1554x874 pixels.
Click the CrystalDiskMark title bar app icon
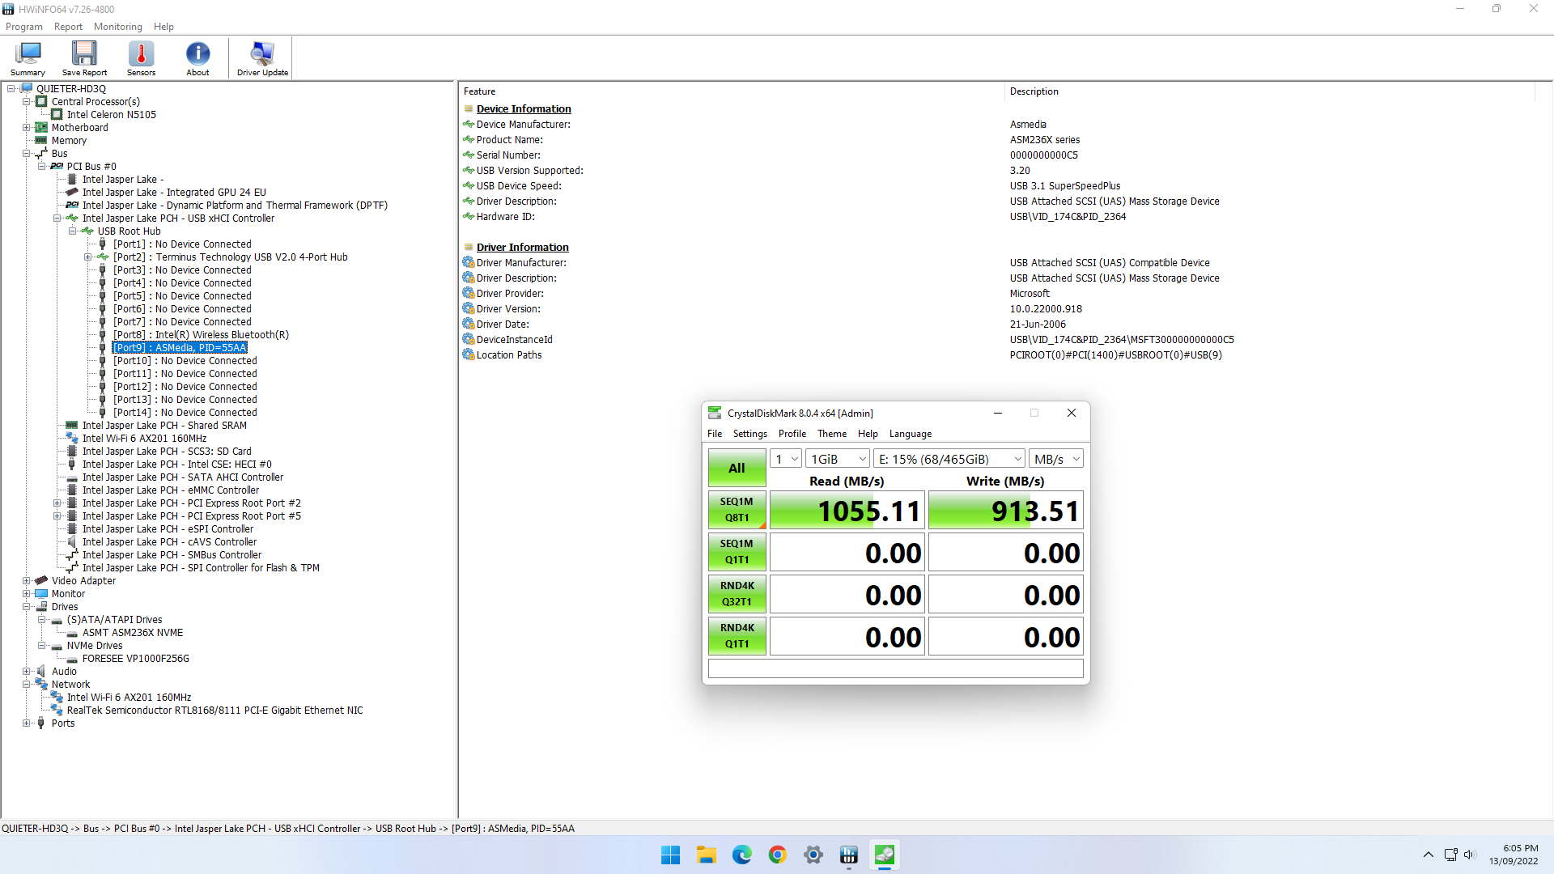[x=715, y=413]
